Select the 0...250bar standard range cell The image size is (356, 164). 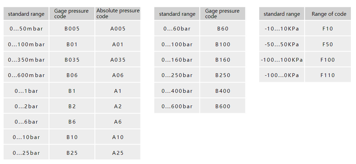click(x=177, y=75)
